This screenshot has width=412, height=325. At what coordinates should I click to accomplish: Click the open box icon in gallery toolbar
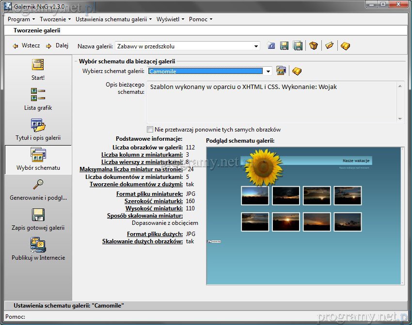click(x=314, y=46)
